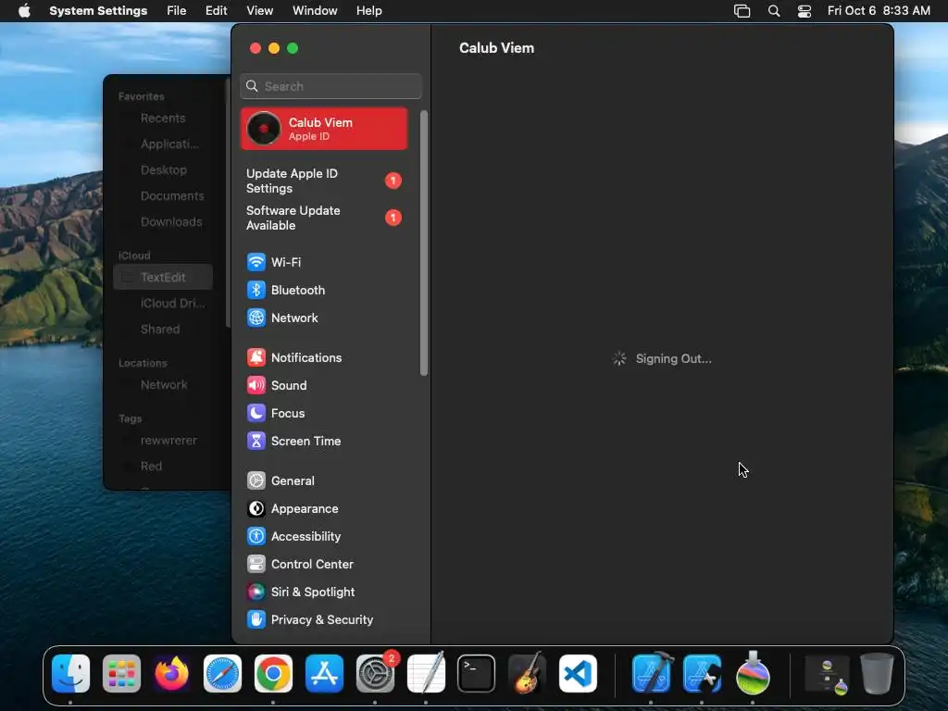This screenshot has width=948, height=711.
Task: Open Software Update Available notice
Action: (324, 218)
